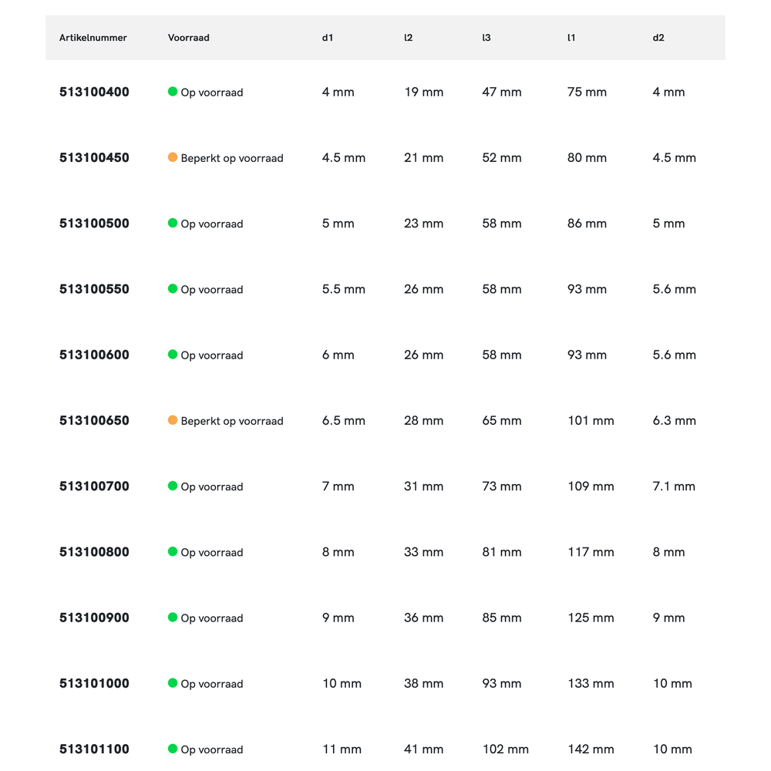The height and width of the screenshot is (771, 771).
Task: Click "Beperkt op voorraad" text for 513100450
Action: [x=232, y=158]
